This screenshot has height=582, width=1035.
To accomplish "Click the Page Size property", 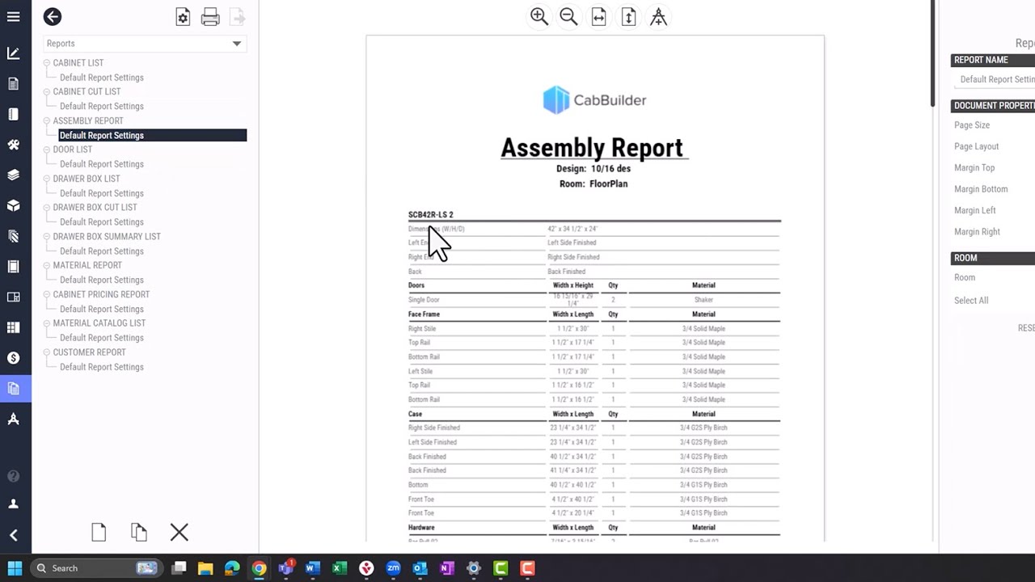I will [x=972, y=125].
